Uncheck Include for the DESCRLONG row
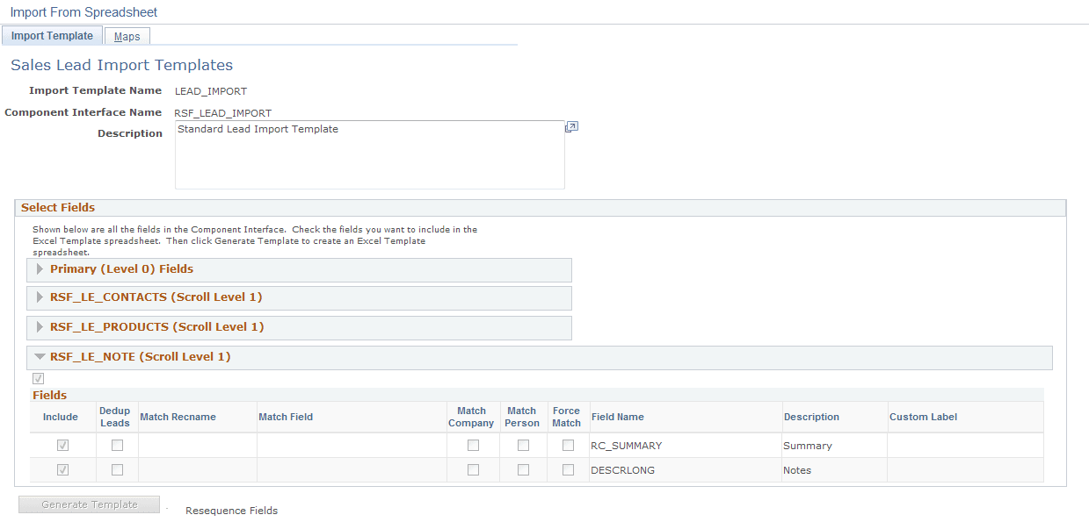 click(62, 469)
